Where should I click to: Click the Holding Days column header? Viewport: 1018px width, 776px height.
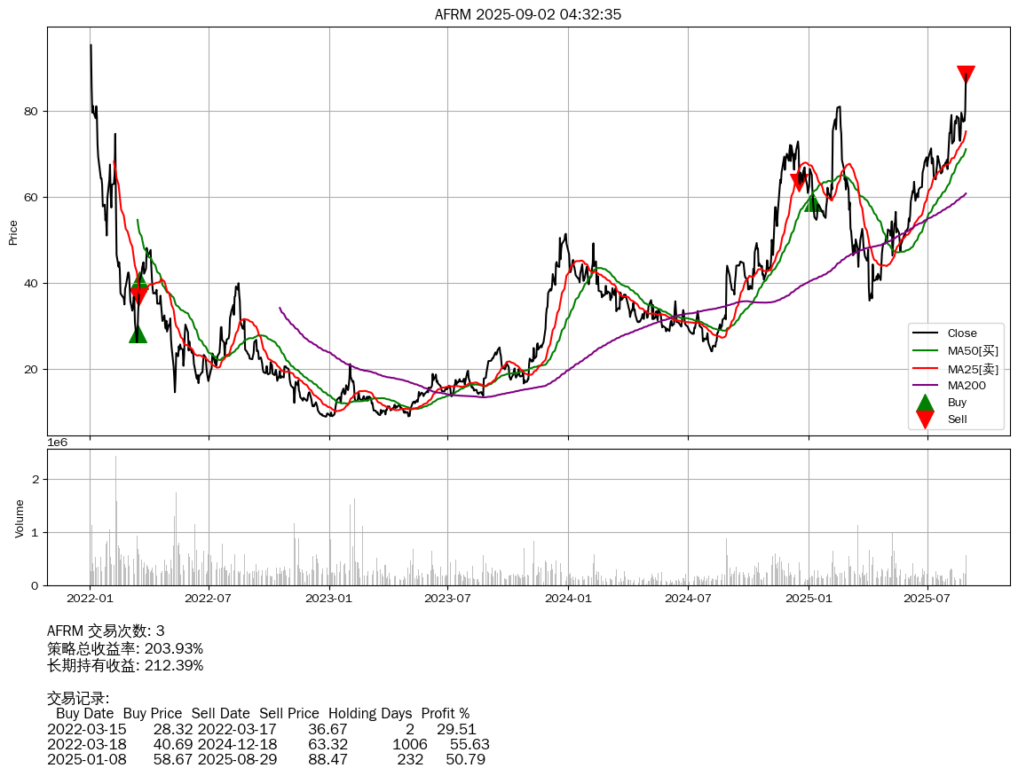370,713
